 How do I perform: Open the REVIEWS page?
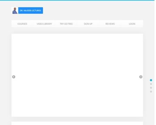point(110,24)
